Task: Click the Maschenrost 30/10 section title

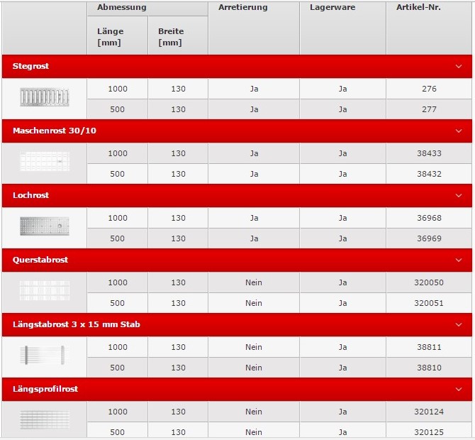Action: click(54, 131)
